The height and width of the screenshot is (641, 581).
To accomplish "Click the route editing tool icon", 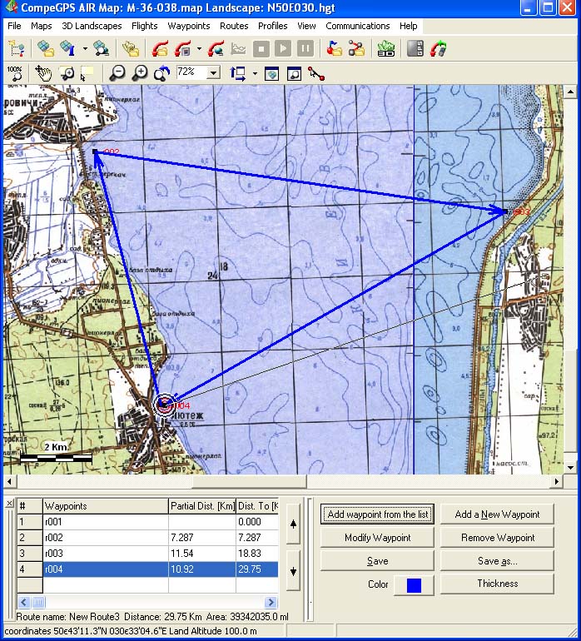I will click(x=315, y=73).
